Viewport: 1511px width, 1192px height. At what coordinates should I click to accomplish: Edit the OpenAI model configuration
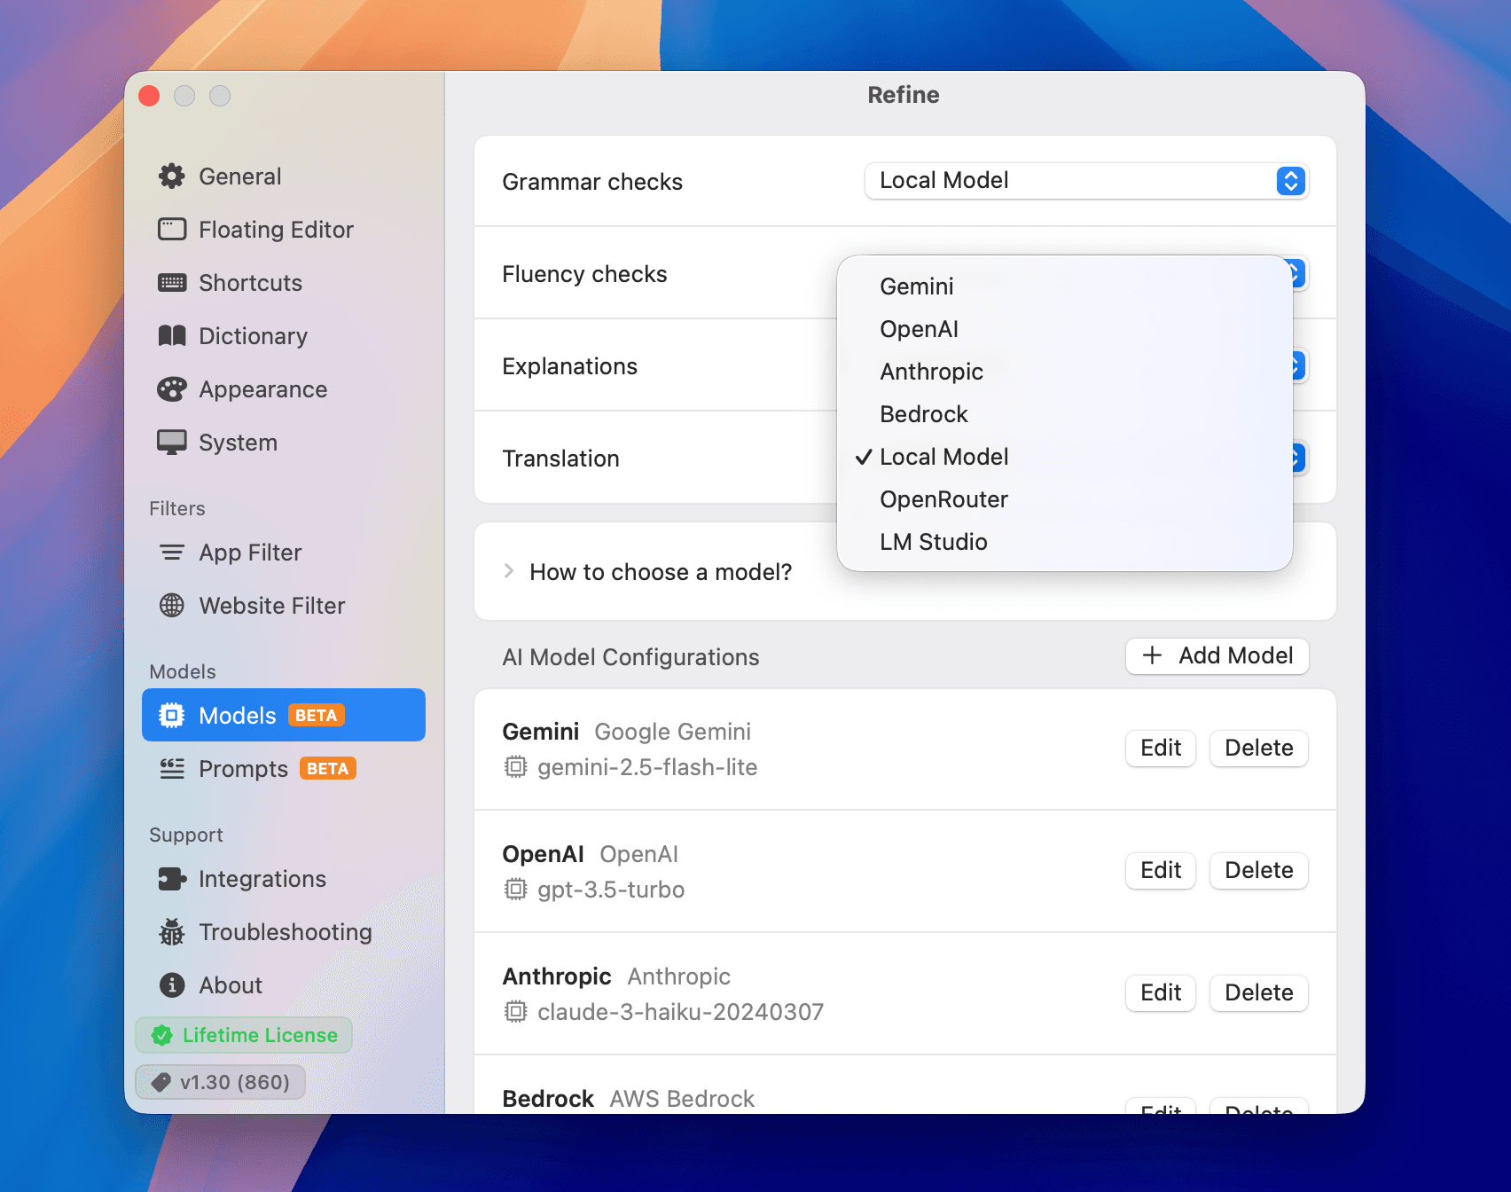coord(1161,870)
